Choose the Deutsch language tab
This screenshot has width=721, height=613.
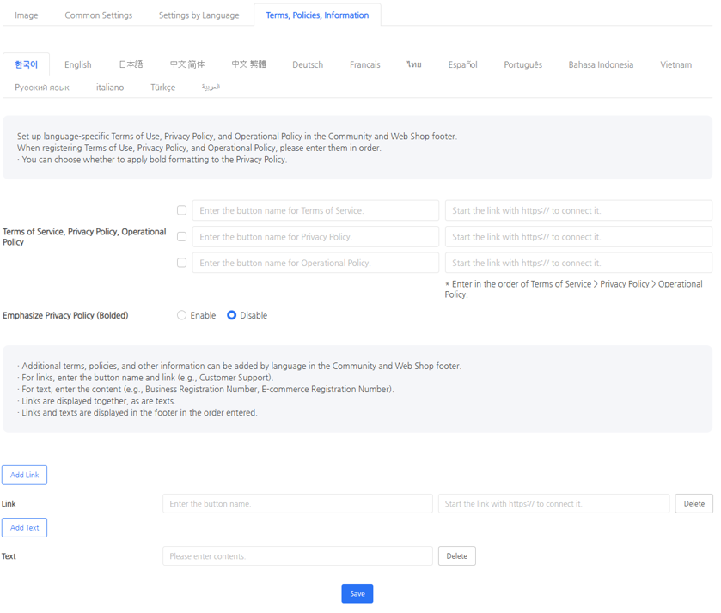308,64
